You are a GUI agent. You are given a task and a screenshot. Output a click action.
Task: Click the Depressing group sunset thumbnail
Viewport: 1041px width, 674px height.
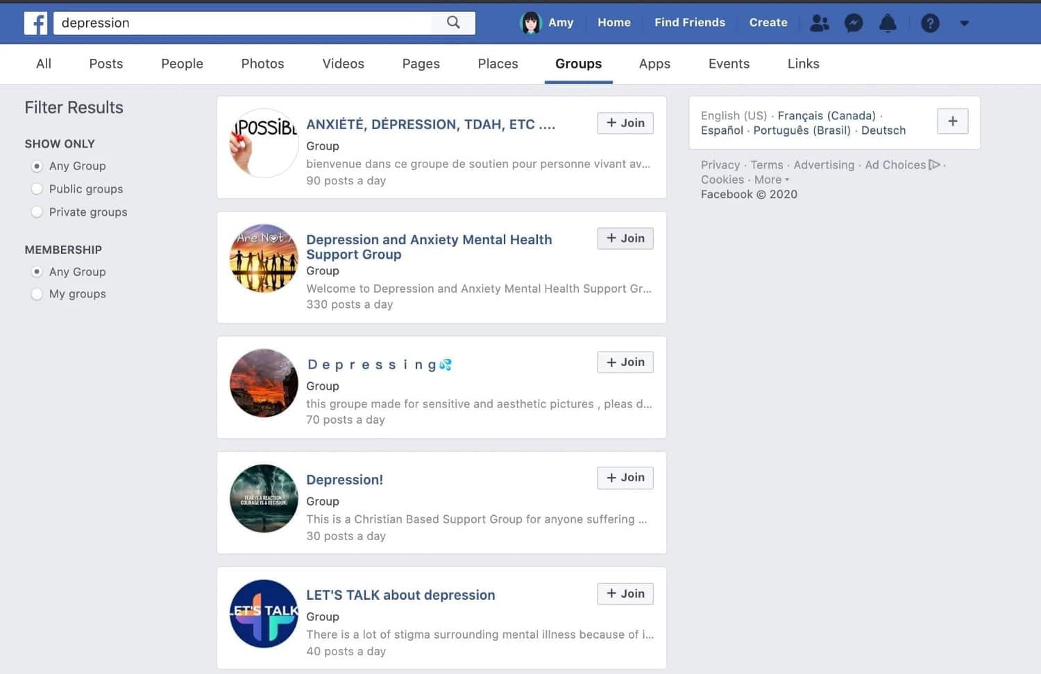point(264,383)
